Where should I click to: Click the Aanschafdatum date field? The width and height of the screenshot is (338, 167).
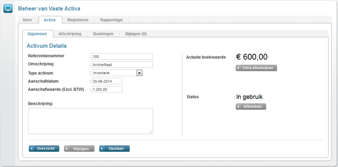(107, 81)
